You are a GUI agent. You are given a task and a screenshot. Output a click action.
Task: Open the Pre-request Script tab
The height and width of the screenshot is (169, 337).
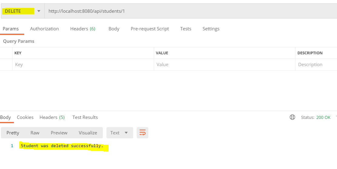tap(150, 29)
